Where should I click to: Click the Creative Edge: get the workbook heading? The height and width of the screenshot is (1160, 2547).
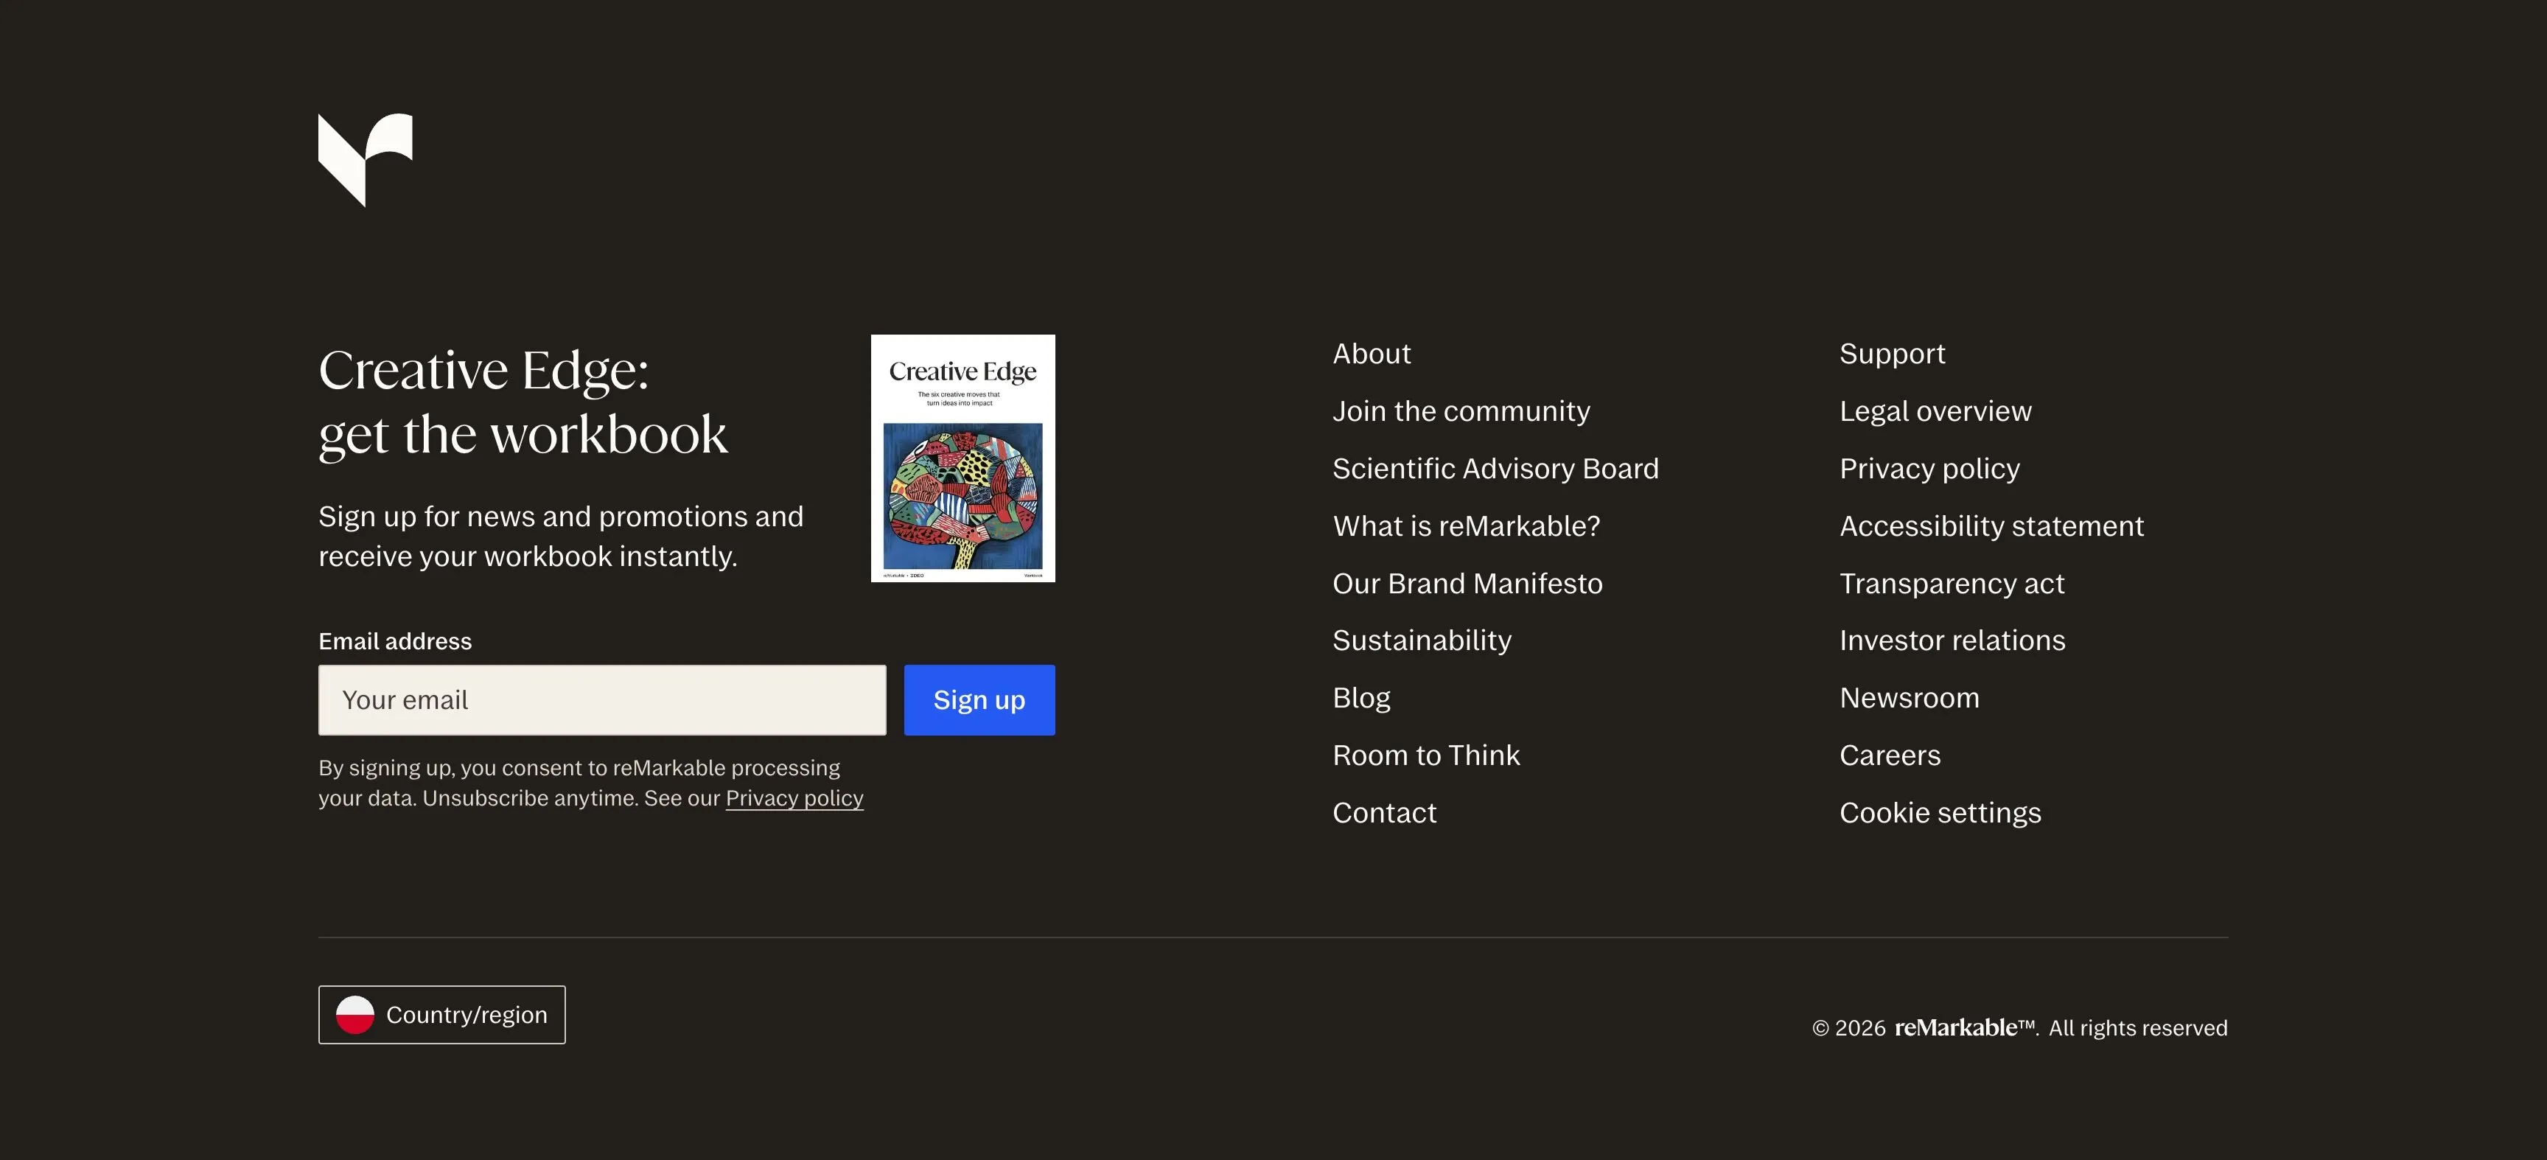[523, 403]
